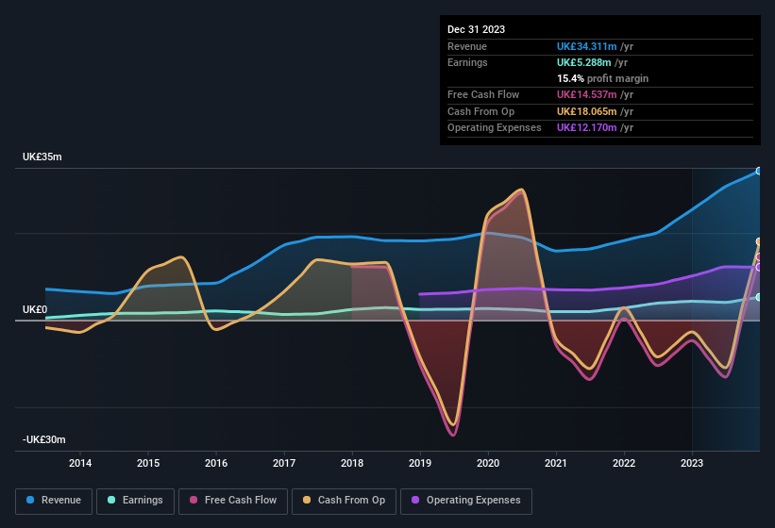The width and height of the screenshot is (775, 528).
Task: Click the 2017 x-axis label
Action: [x=284, y=463]
